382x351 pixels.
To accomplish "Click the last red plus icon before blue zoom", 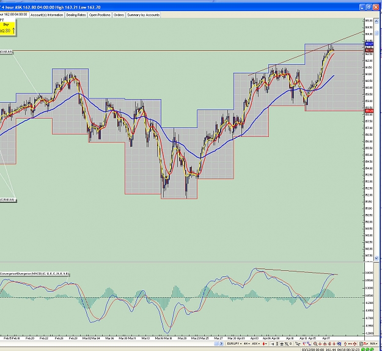I will coord(334,344).
